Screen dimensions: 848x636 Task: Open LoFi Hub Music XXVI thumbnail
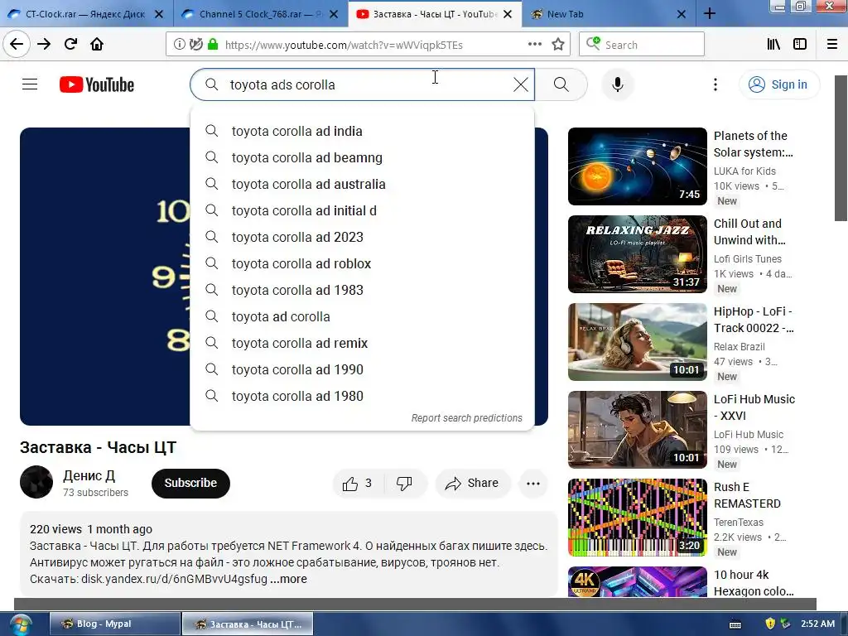pyautogui.click(x=637, y=430)
